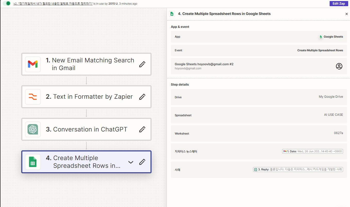
Task: Click the ChatGPT Reply mapped value pill
Action: (x=298, y=169)
